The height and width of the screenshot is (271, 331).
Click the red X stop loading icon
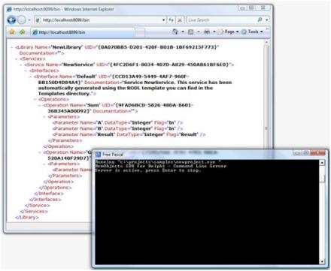pyautogui.click(x=180, y=20)
